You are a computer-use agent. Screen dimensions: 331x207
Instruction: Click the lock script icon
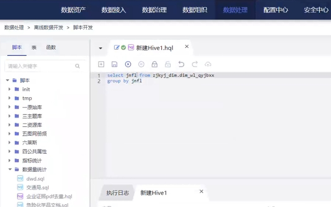[x=154, y=64]
